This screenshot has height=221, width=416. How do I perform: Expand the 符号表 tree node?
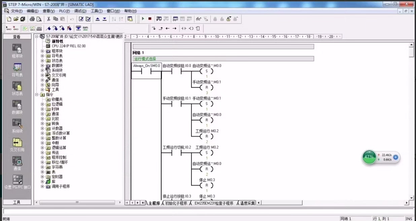42,56
